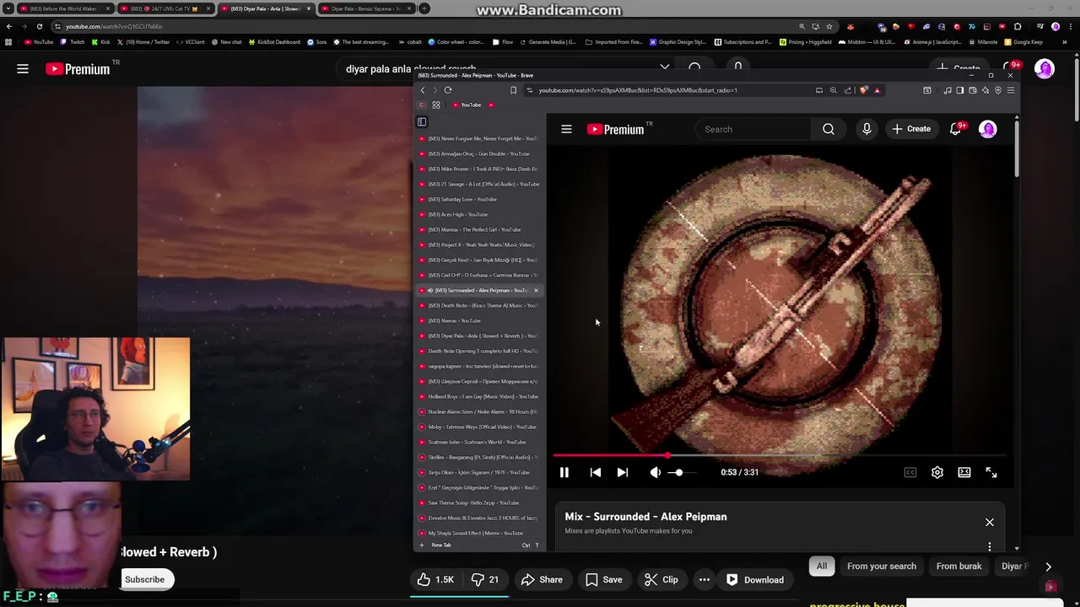This screenshot has width=1080, height=607.
Task: Switch to Mike Posner – I Took A Pill tab
Action: pyautogui.click(x=479, y=169)
